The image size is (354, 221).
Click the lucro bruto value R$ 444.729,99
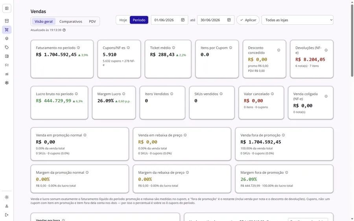[53, 101]
